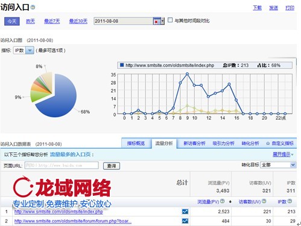Image resolution: width=301 pixels, height=226 pixels.
Task: Switch to the 新访客分析 tab
Action: point(194,143)
